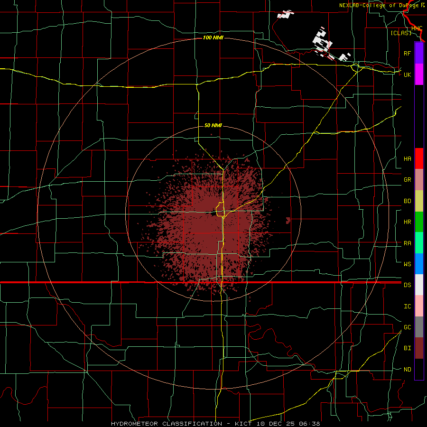The width and height of the screenshot is (427, 427).
Task: Select the GR dusty pink legend swatch
Action: click(419, 180)
